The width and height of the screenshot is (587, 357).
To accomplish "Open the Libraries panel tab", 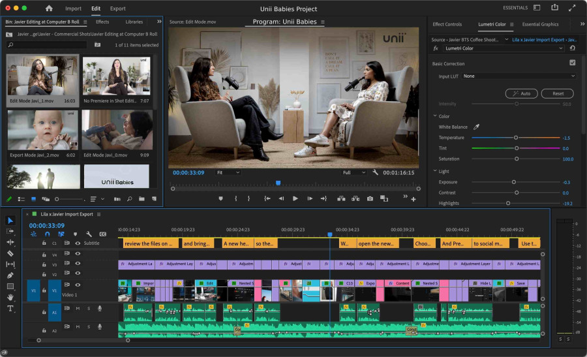I will pyautogui.click(x=134, y=22).
